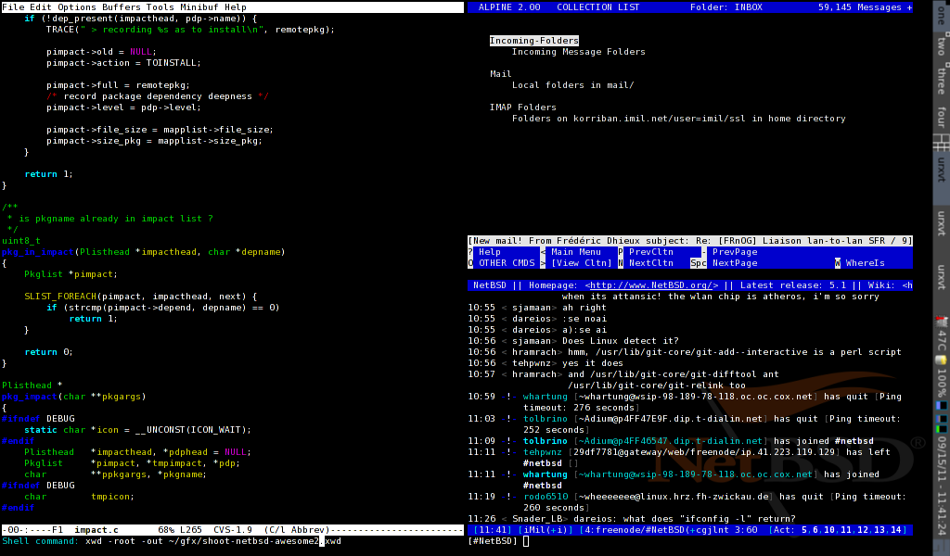Viewport: 950px width, 556px height.
Task: Click the 'O' OTHER CMDS key label
Action: (471, 263)
